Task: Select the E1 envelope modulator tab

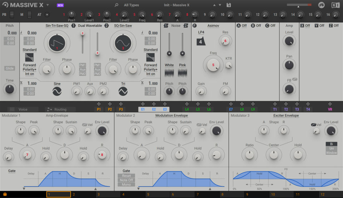Action: click(x=143, y=109)
